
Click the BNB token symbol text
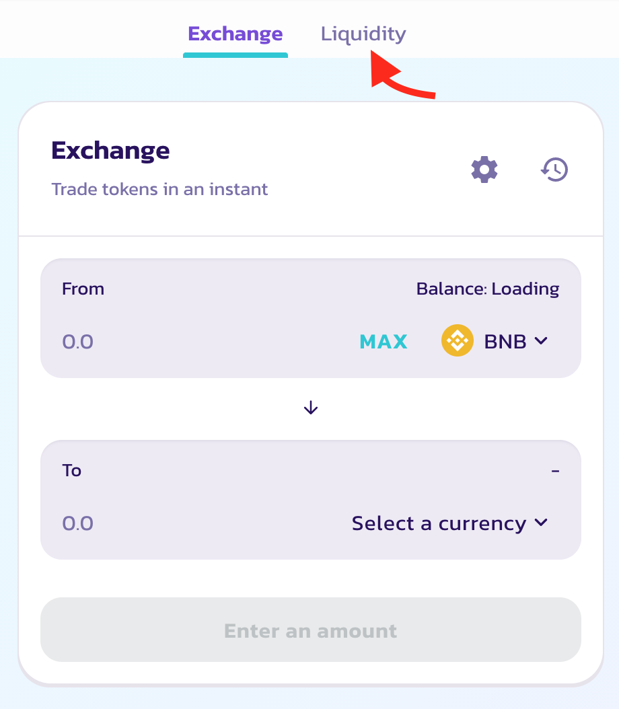505,342
